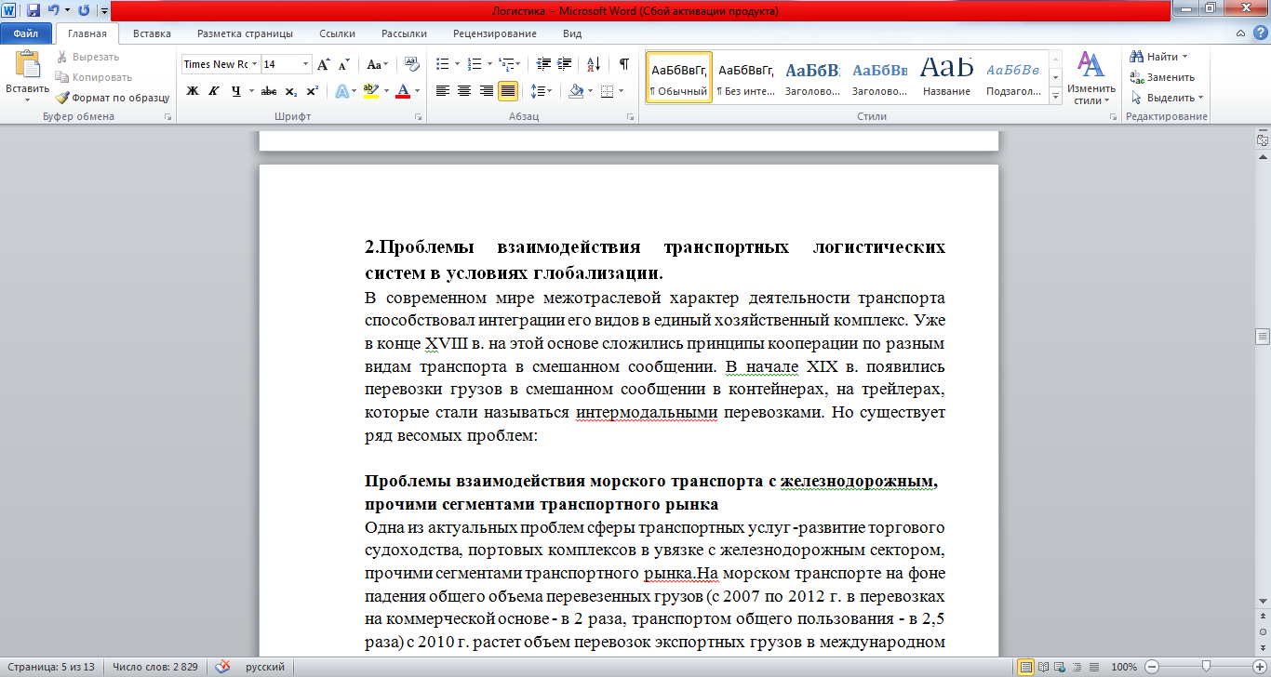1271x677 pixels.
Task: Toggle bold formatting (Ж)
Action: (190, 90)
